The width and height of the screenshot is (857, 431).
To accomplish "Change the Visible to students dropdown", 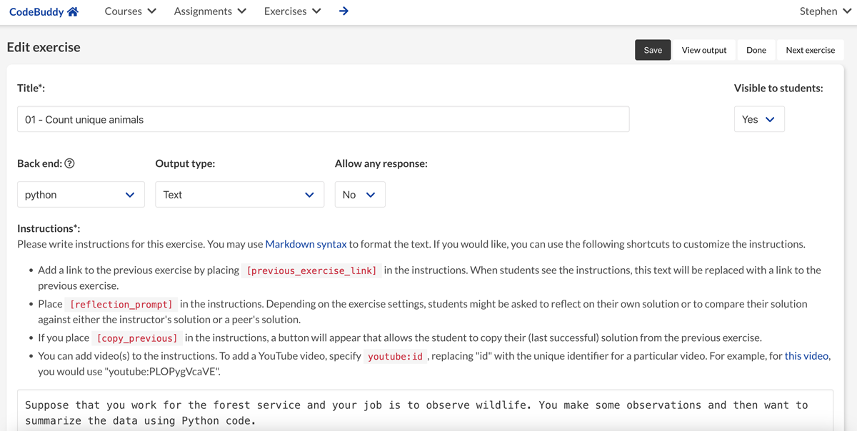I will 758,119.
